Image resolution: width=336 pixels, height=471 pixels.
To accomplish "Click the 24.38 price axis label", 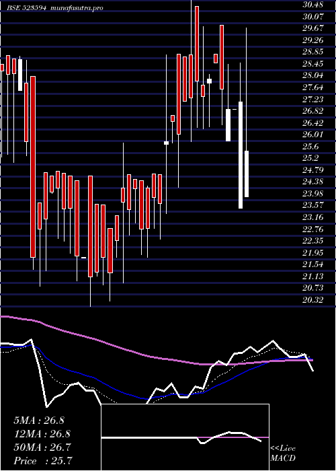I will click(x=312, y=182).
